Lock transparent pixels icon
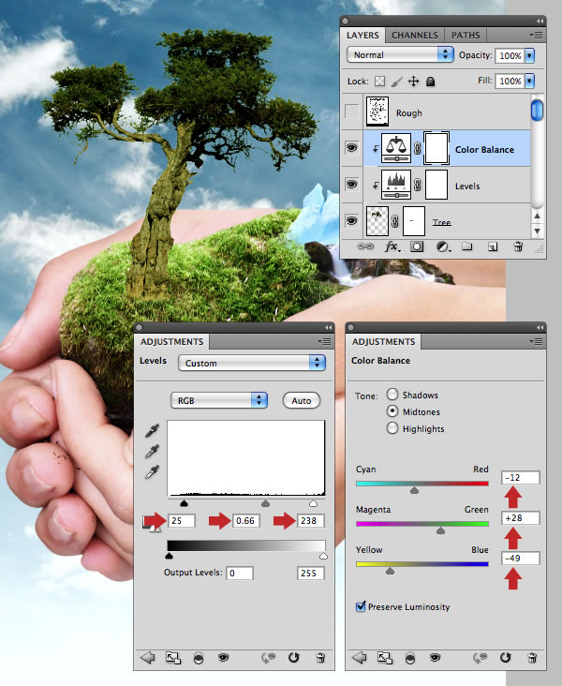This screenshot has height=686, width=562. tap(380, 82)
